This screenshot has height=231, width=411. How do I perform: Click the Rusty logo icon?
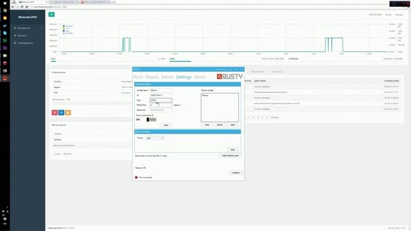220,76
